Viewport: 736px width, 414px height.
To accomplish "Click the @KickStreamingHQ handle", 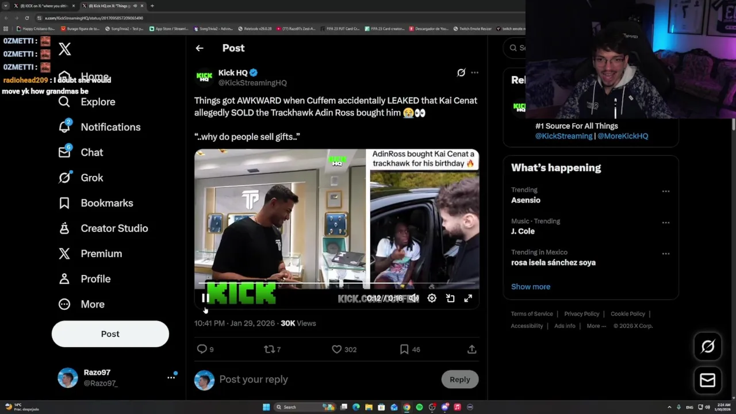I will (x=252, y=83).
